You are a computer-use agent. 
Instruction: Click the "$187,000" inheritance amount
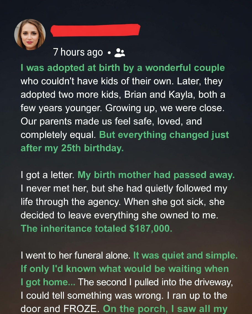pos(151,229)
